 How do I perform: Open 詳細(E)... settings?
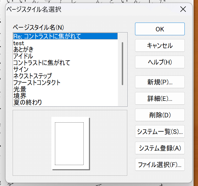[x=160, y=98]
